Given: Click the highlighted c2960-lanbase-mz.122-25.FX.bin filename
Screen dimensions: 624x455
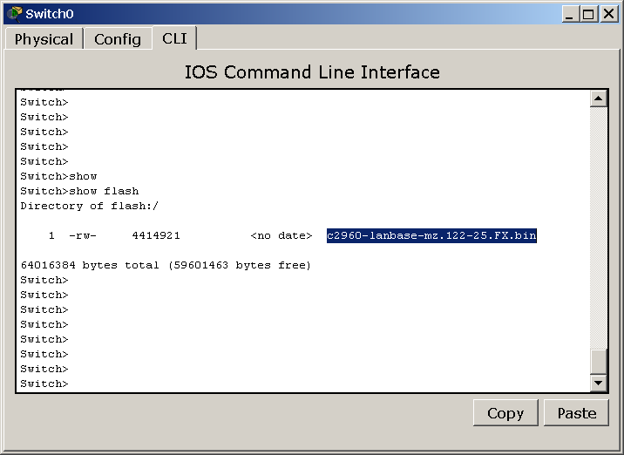Looking at the screenshot, I should click(431, 235).
